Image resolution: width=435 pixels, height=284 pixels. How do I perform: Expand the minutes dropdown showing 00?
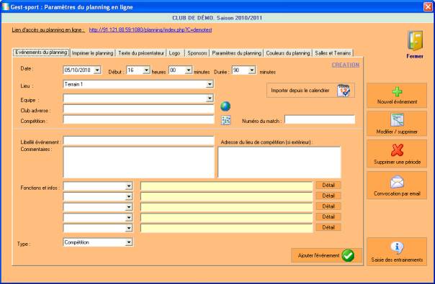[189, 70]
